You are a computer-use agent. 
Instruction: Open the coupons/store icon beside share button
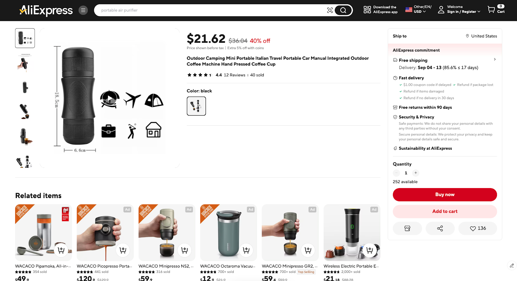407,228
